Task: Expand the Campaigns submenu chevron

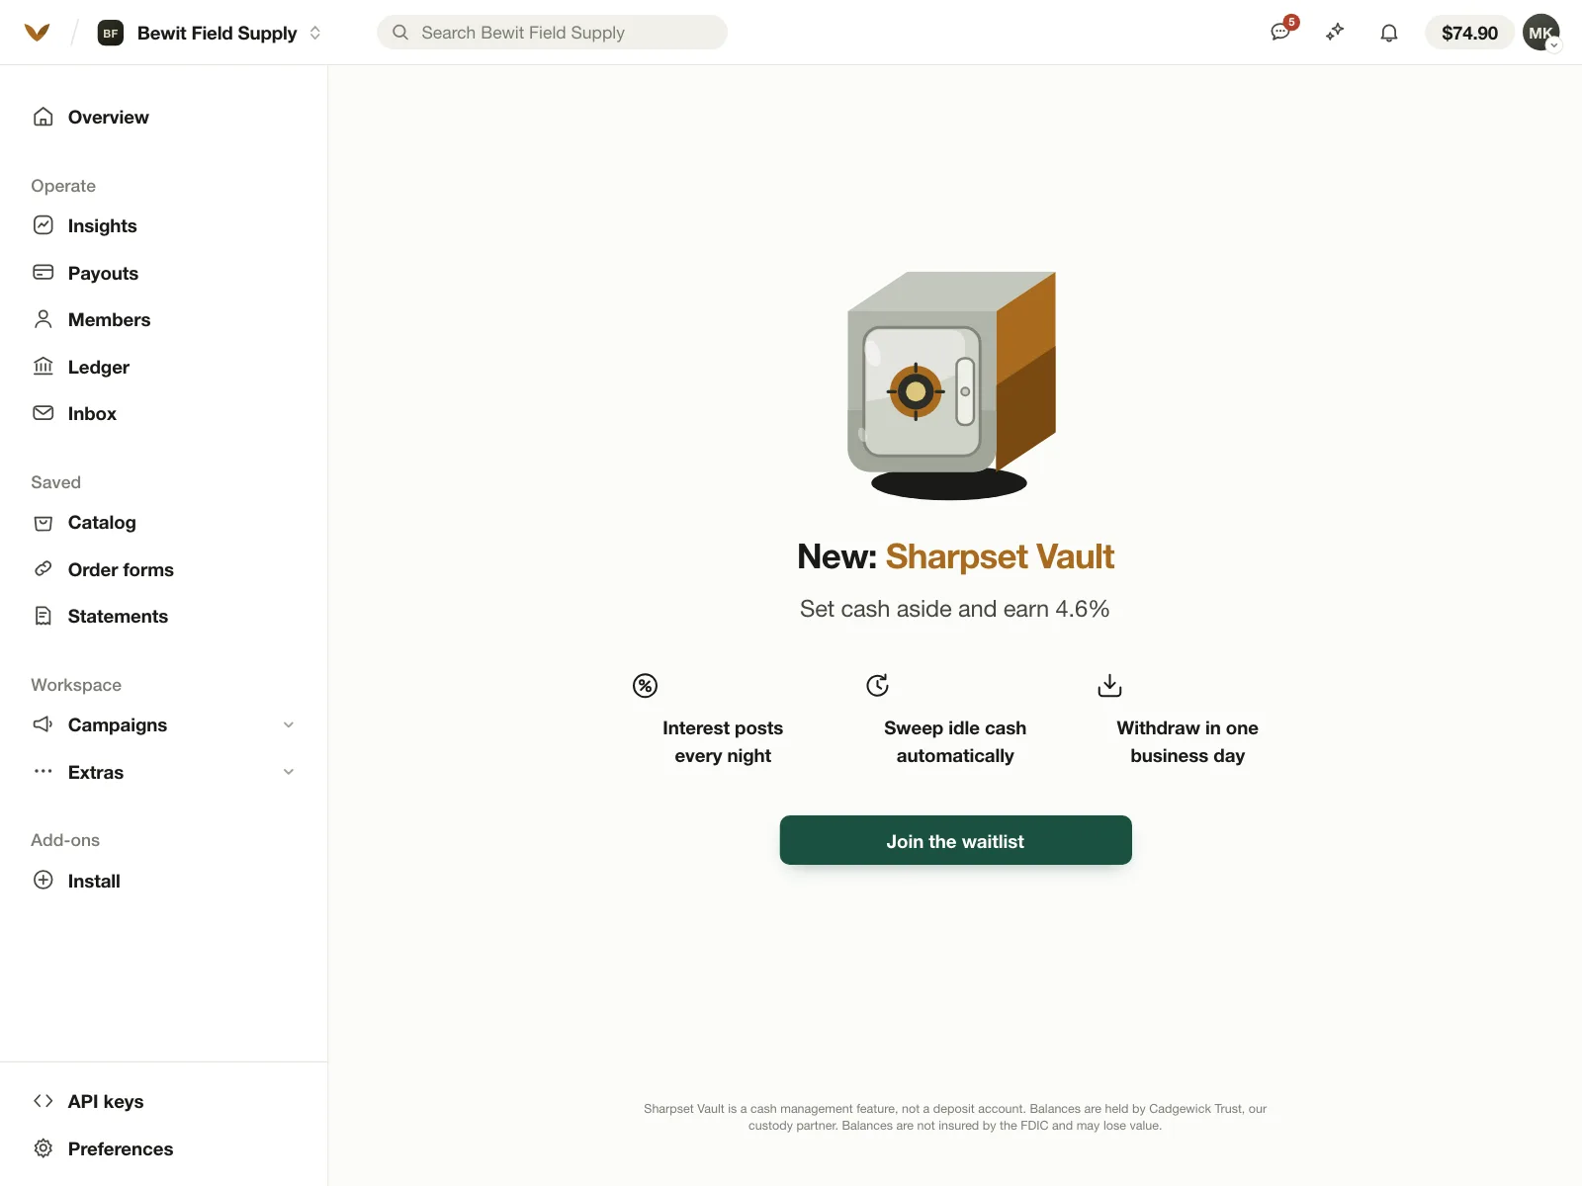Action: [289, 724]
